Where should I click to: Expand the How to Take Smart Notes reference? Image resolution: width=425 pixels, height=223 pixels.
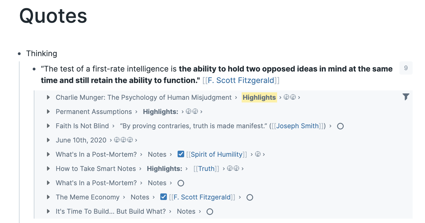pyautogui.click(x=48, y=169)
